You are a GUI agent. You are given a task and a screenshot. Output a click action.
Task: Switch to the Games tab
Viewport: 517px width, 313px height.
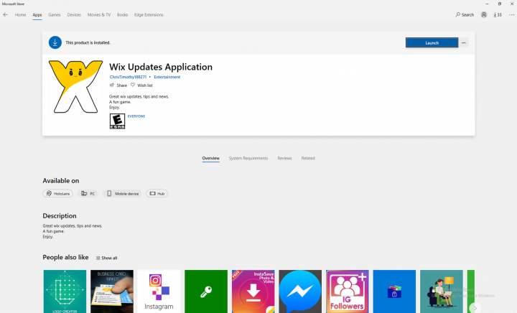coord(55,15)
